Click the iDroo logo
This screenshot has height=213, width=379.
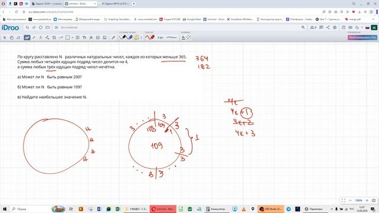pos(10,28)
